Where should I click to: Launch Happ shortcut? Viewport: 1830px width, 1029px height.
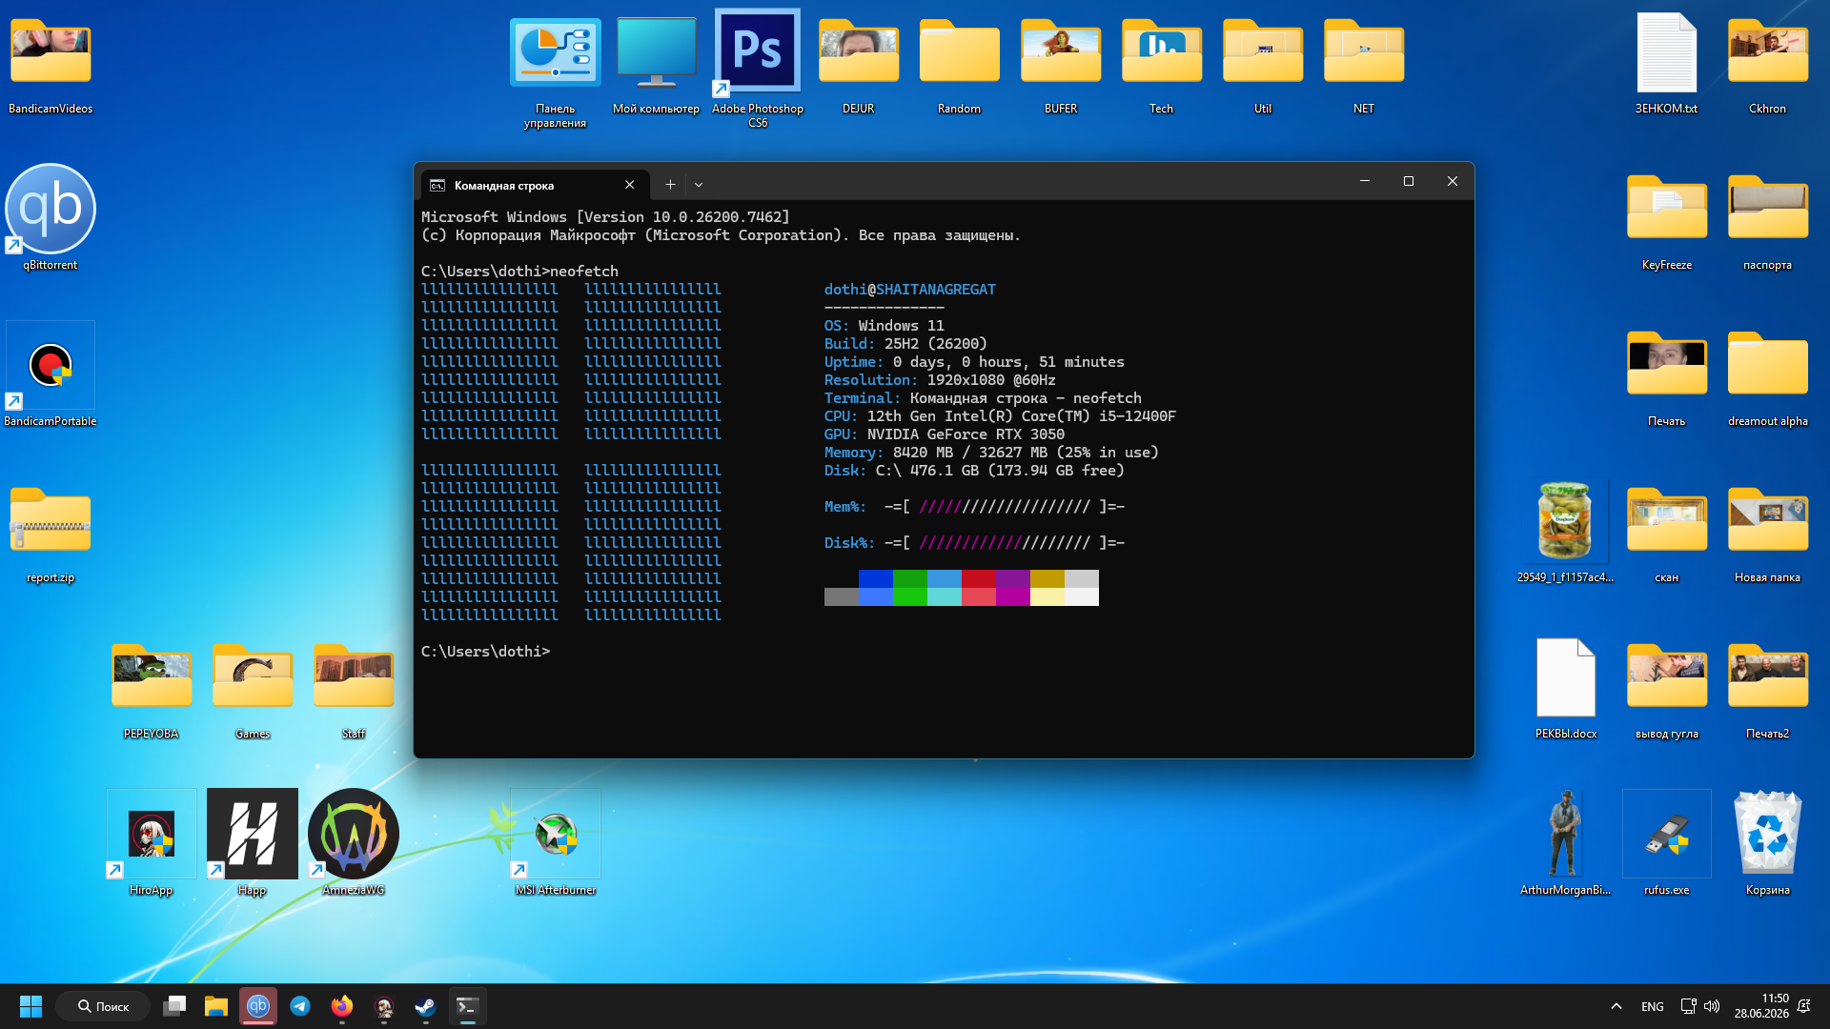[x=253, y=844]
